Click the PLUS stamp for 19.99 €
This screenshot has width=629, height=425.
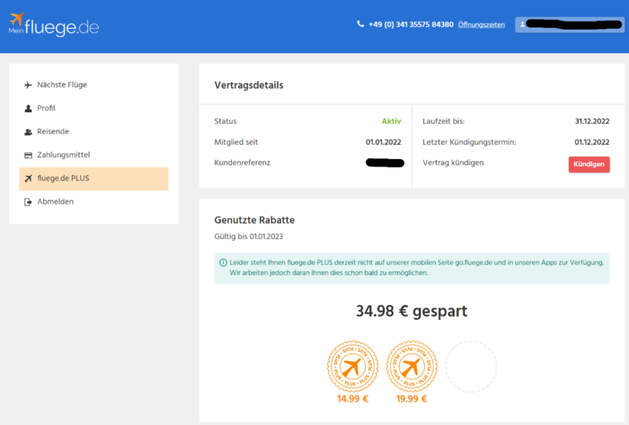click(x=411, y=366)
